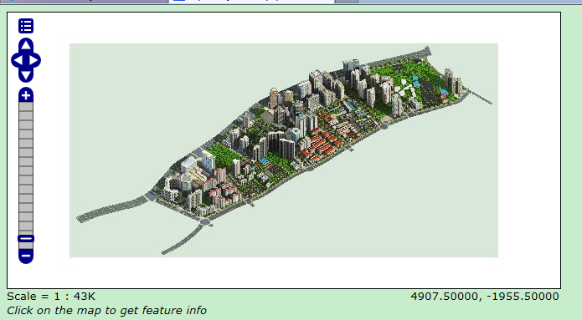Pan the map right with the arrow

[x=34, y=60]
